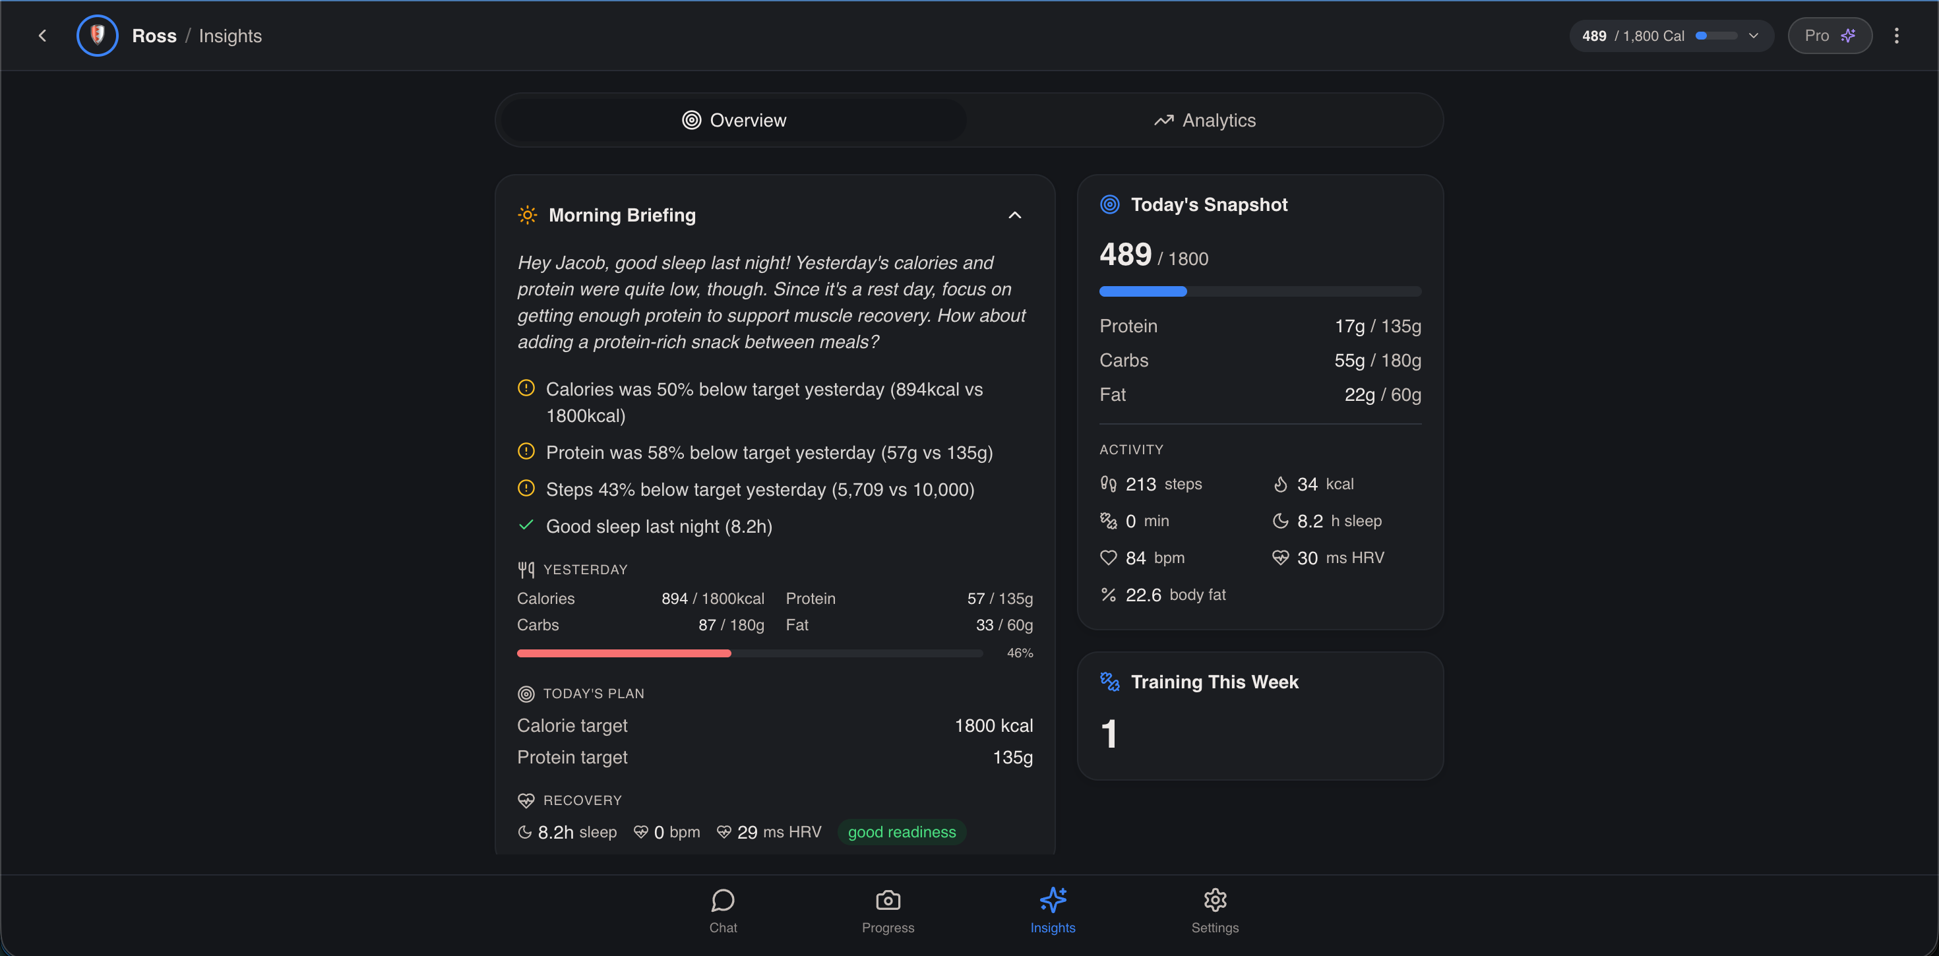The width and height of the screenshot is (1939, 956).
Task: Click the warning icon beside the calories alert
Action: 526,388
